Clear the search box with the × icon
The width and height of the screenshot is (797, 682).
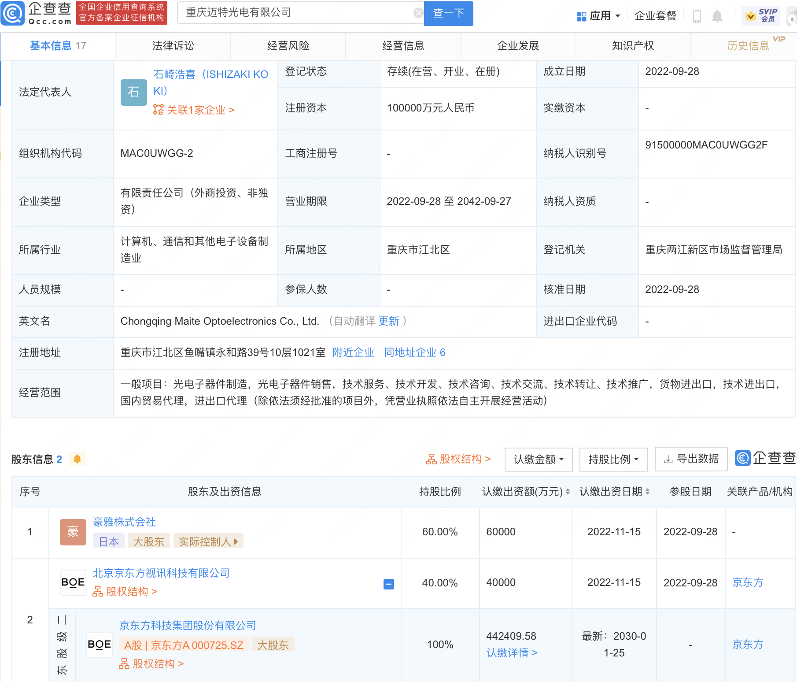(418, 12)
